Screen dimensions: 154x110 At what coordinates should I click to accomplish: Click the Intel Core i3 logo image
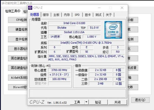tap(113, 30)
